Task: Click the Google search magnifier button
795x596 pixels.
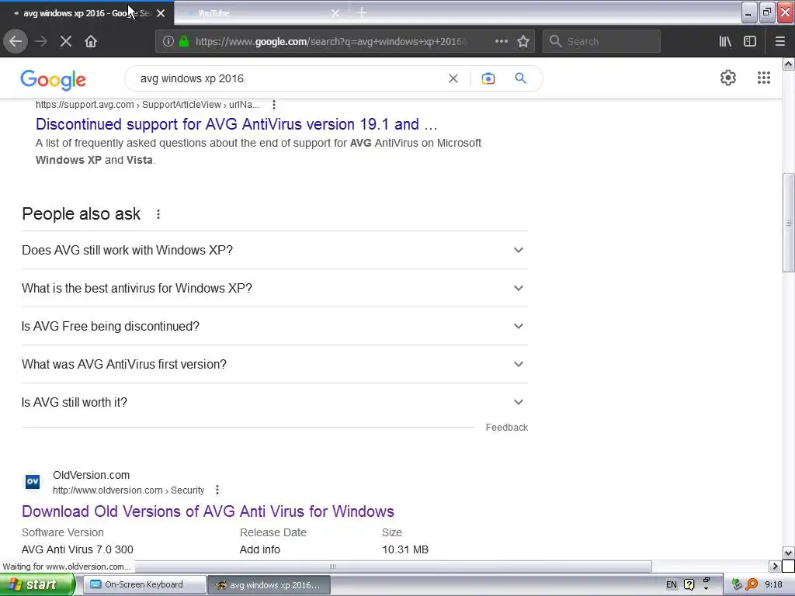Action: click(520, 78)
